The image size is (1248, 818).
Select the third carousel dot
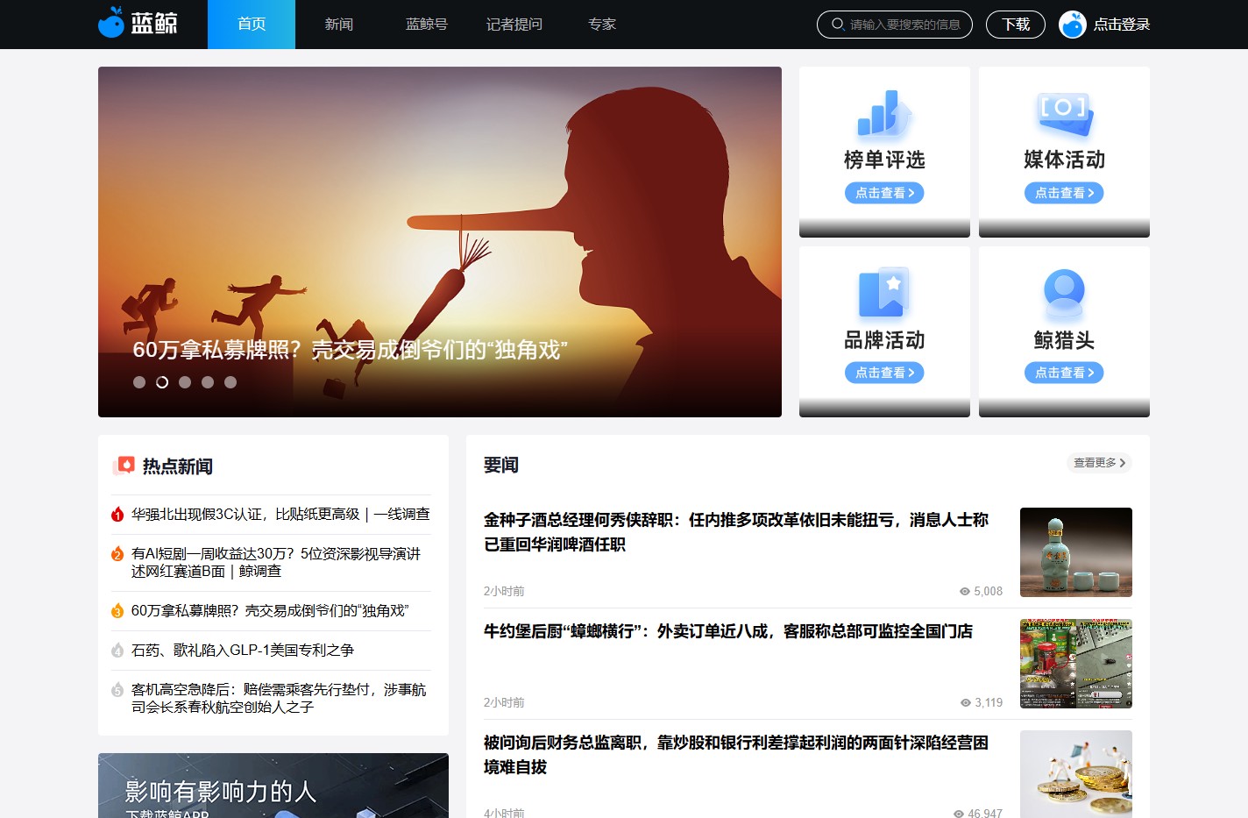[185, 382]
